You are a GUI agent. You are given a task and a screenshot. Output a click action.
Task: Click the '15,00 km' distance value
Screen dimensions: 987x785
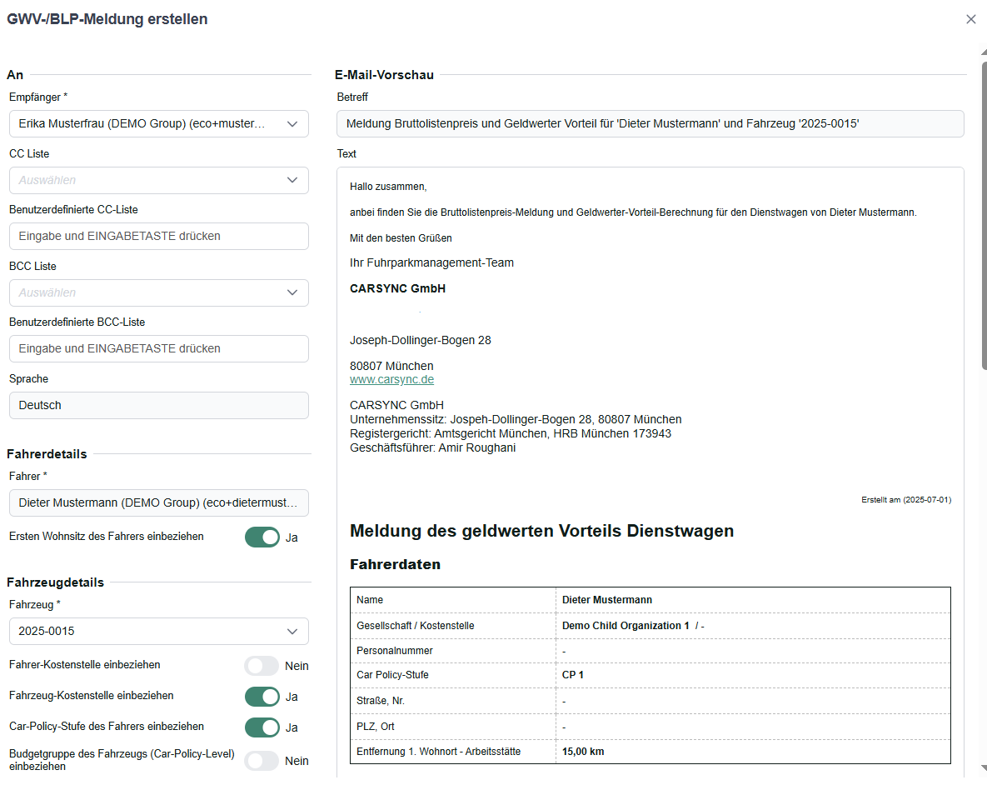pyautogui.click(x=583, y=752)
